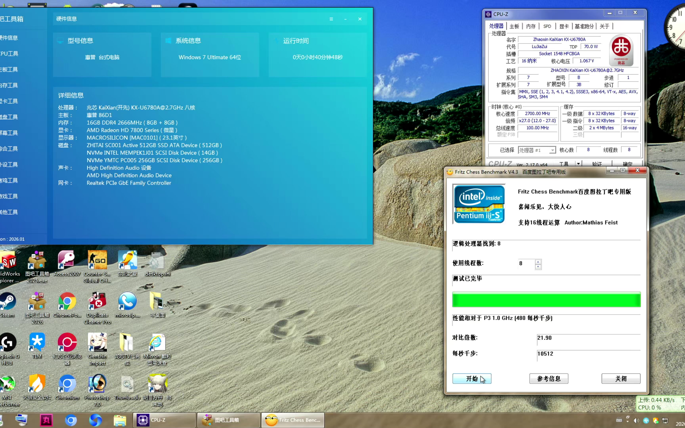Open Steam from the desktop
The height and width of the screenshot is (428, 685).
tap(8, 303)
